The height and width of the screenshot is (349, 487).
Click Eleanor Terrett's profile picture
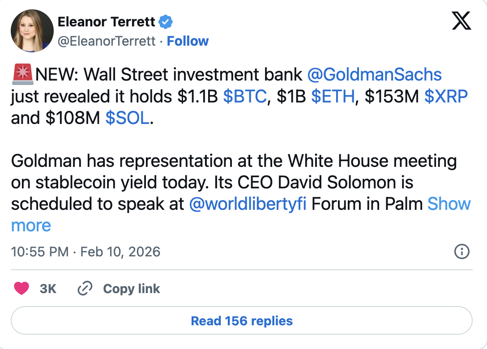[x=32, y=30]
